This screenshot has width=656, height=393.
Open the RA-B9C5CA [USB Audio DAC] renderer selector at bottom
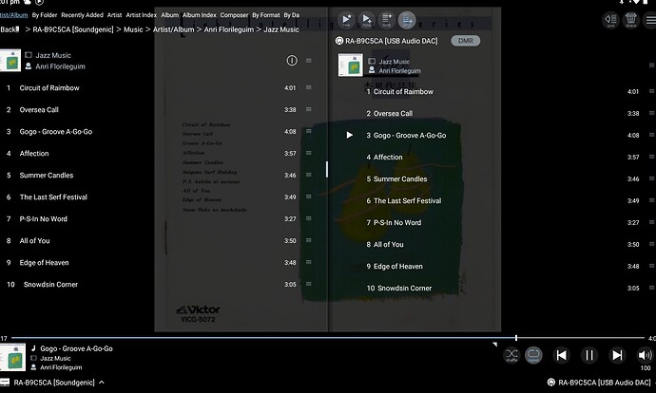click(x=600, y=383)
